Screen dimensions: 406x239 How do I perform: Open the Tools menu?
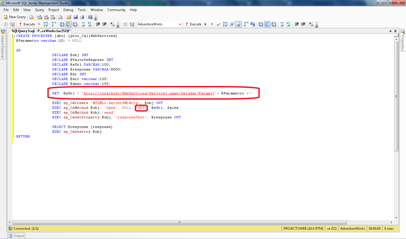coord(82,10)
